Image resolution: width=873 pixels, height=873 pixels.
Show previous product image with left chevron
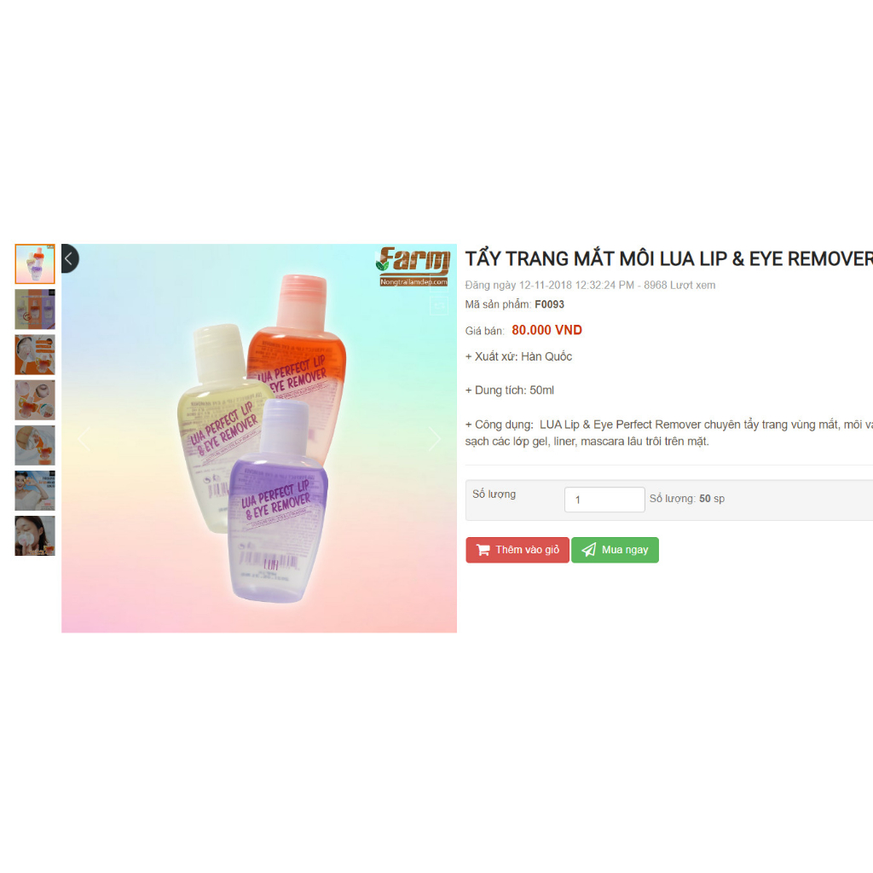click(84, 439)
